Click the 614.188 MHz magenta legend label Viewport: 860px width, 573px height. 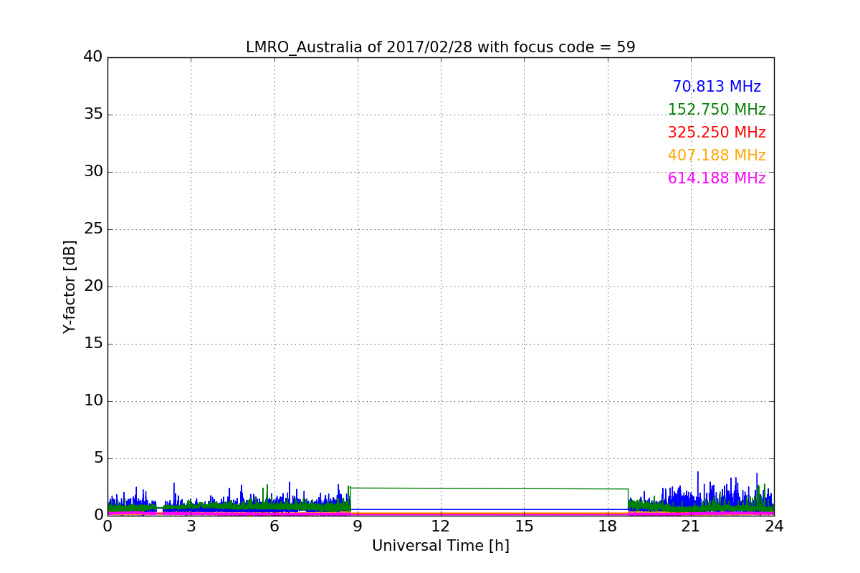tap(716, 178)
